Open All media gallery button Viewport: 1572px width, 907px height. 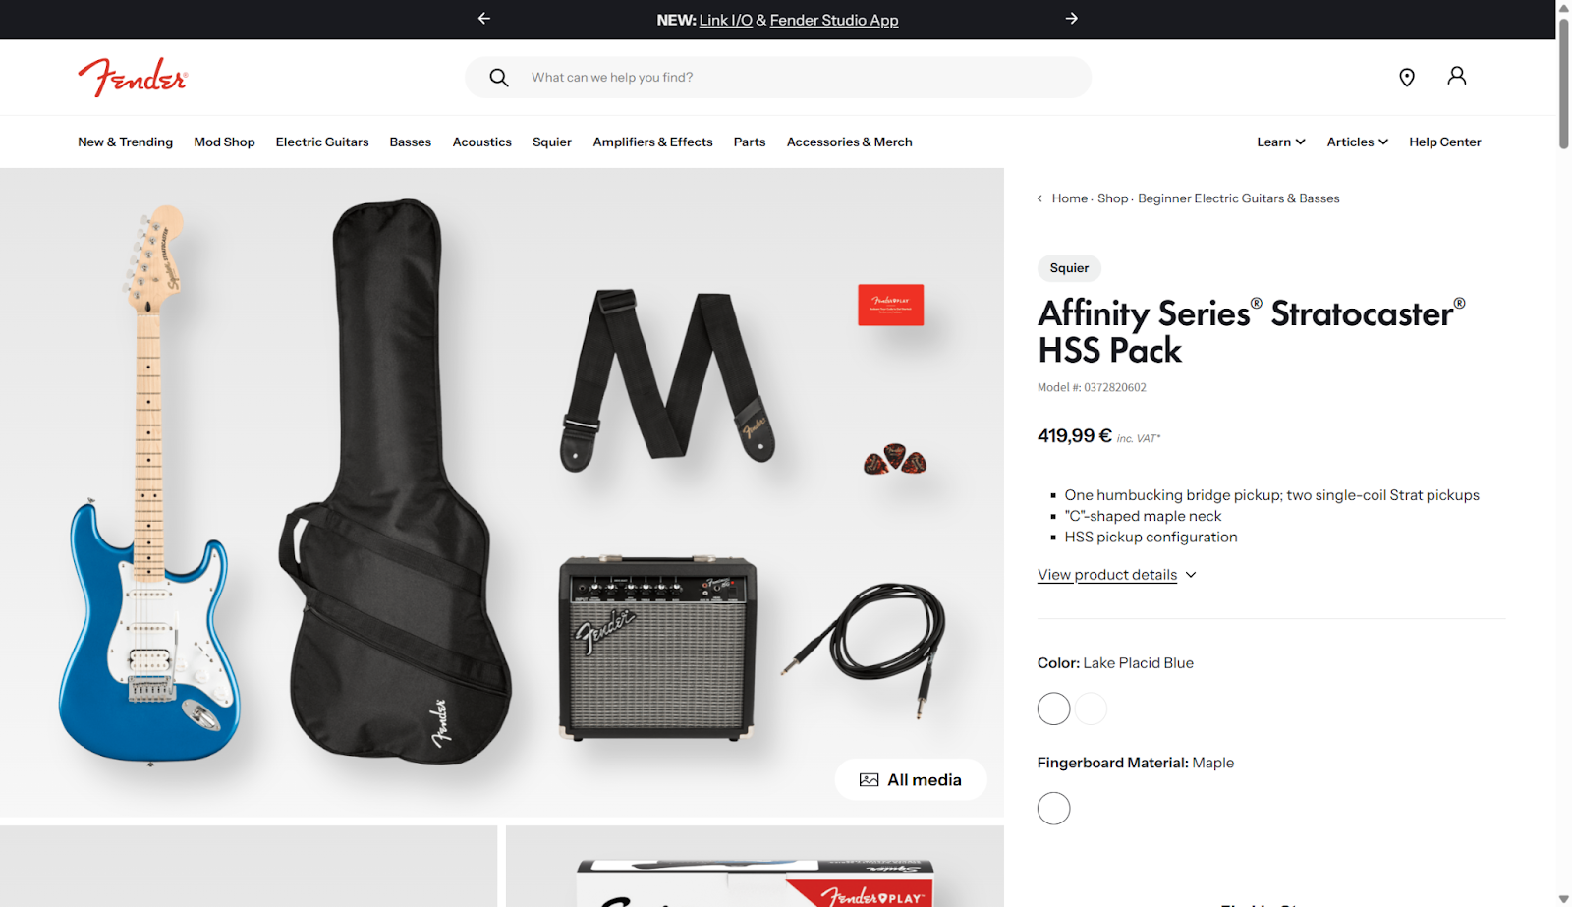click(911, 779)
